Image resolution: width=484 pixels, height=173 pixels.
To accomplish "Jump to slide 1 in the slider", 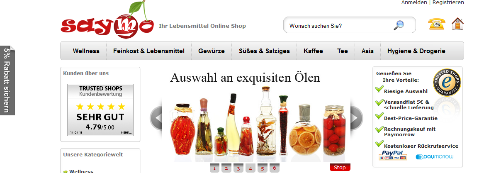I will coord(214,168).
